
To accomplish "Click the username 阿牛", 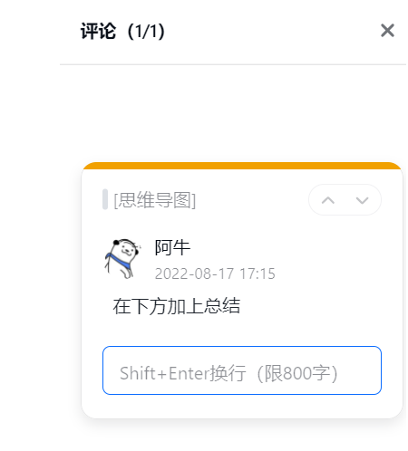I will click(x=172, y=247).
